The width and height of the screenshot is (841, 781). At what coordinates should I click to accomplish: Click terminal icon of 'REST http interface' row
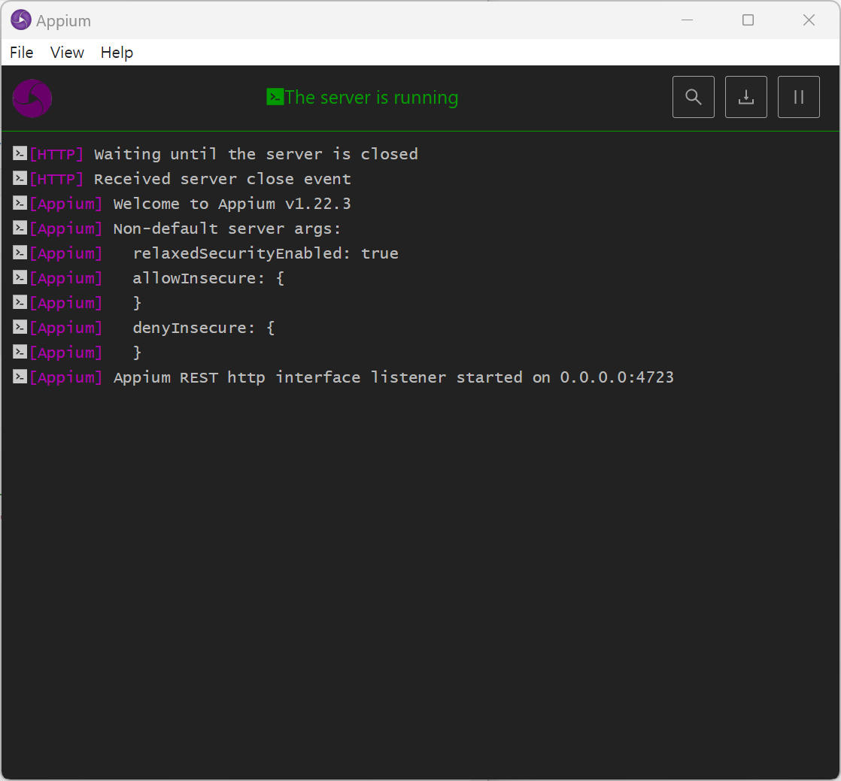click(x=20, y=377)
